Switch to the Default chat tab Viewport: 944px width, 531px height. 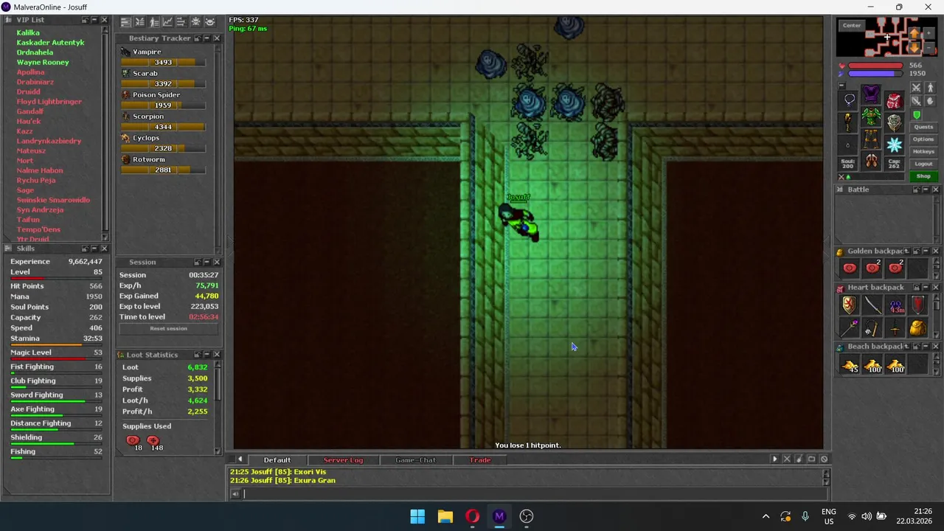coord(277,459)
